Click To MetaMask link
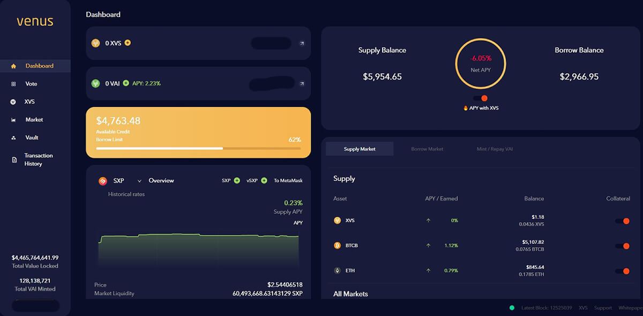Screen dimensions: 643x316 click(288, 181)
